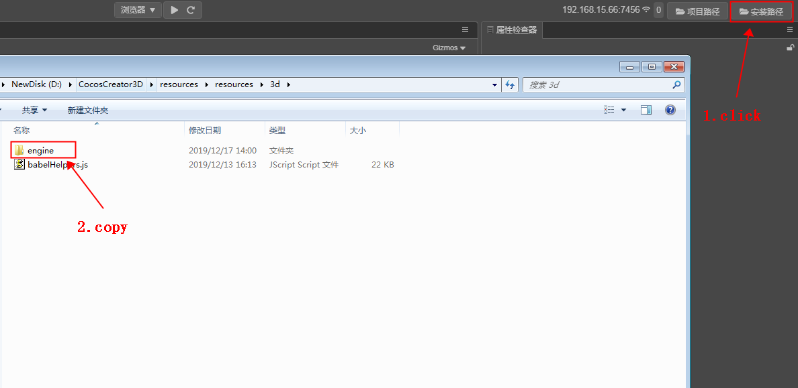Click the refresh preview icon
The image size is (798, 388).
point(191,10)
